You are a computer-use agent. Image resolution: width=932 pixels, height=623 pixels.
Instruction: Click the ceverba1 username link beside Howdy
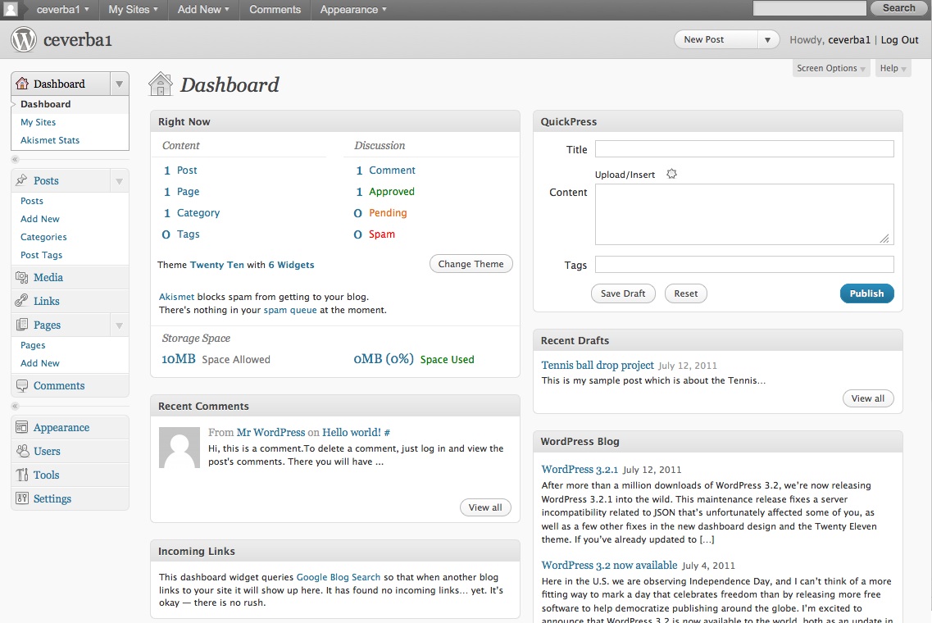pyautogui.click(x=848, y=40)
